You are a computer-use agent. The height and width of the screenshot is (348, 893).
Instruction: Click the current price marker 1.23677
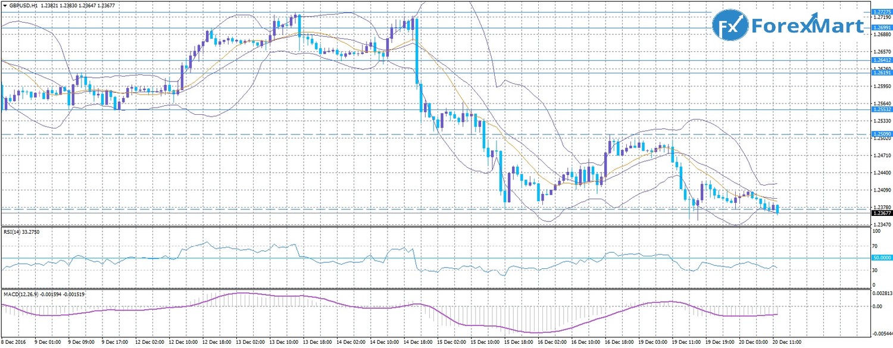click(x=881, y=213)
